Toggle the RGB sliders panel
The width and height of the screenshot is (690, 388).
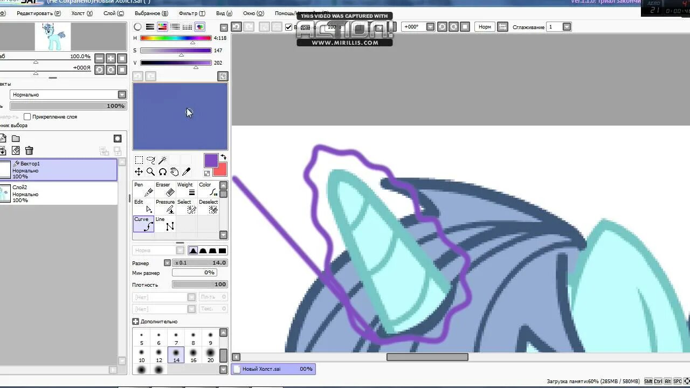(150, 27)
